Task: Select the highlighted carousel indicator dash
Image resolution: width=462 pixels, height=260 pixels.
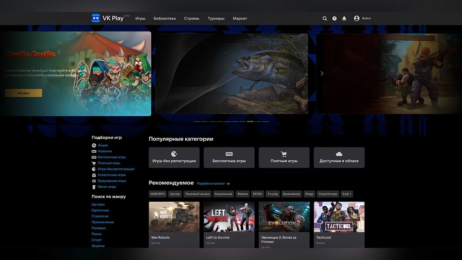Action: click(250, 121)
